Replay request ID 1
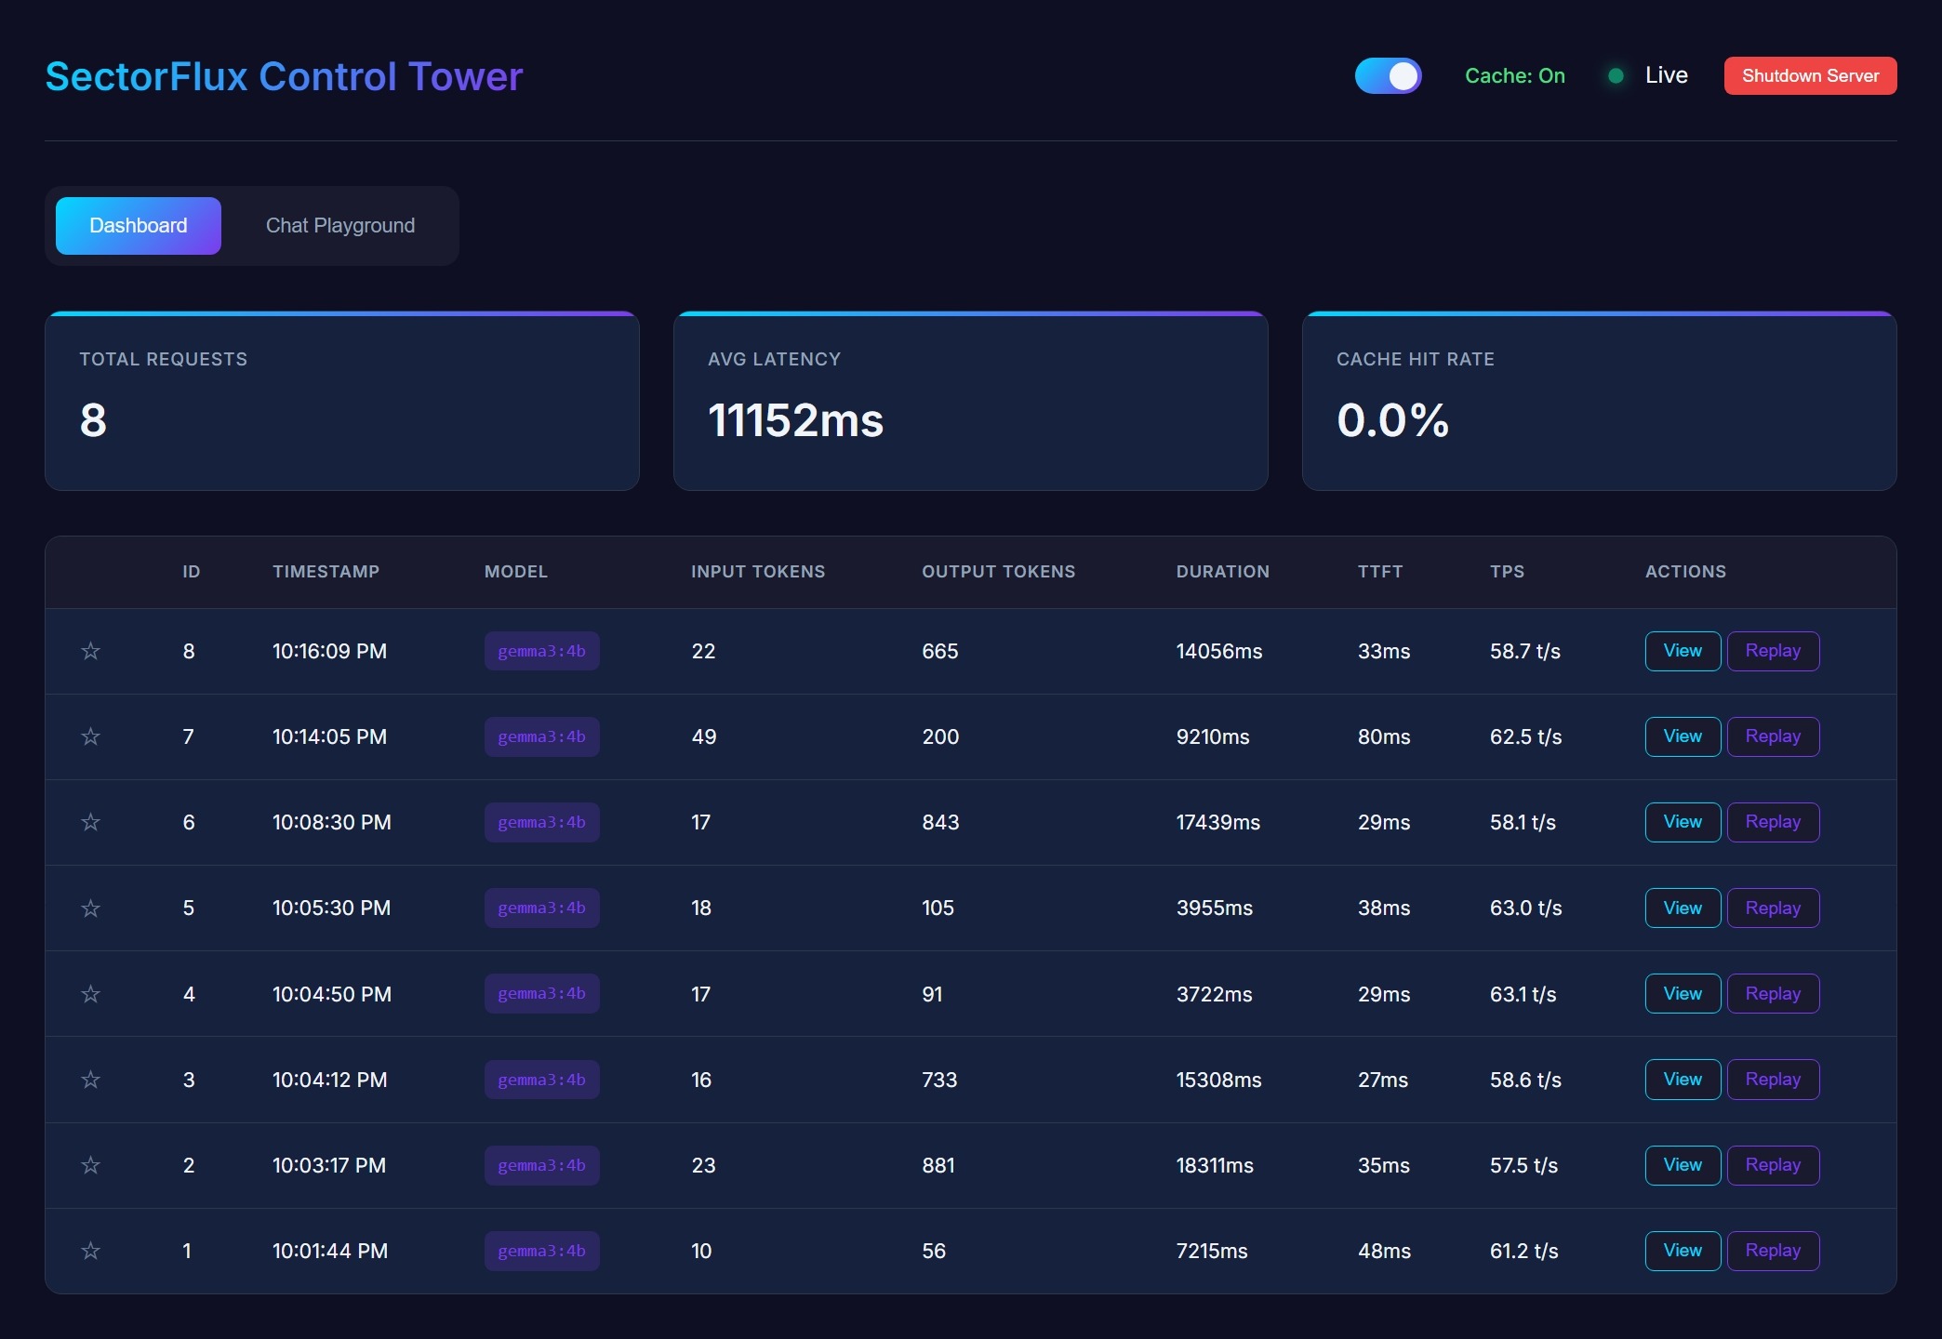 tap(1773, 1251)
